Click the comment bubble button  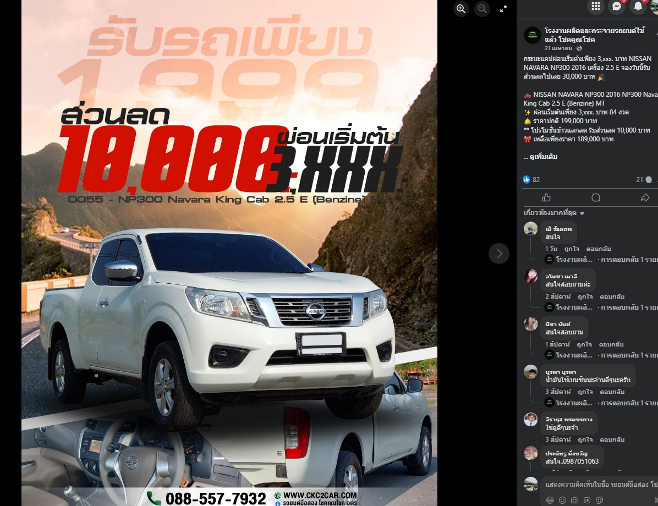coord(595,197)
